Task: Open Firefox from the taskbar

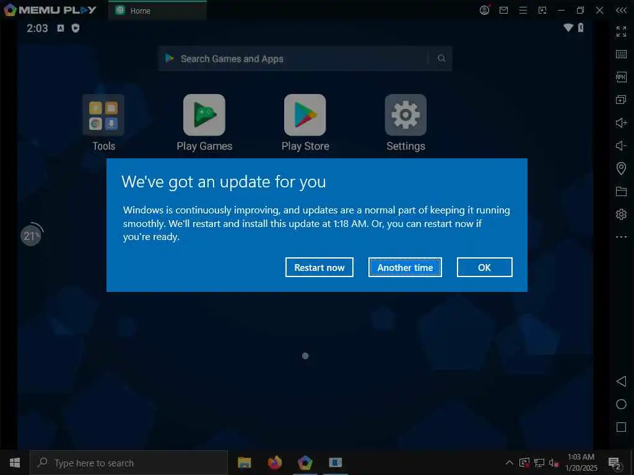Action: (x=274, y=463)
